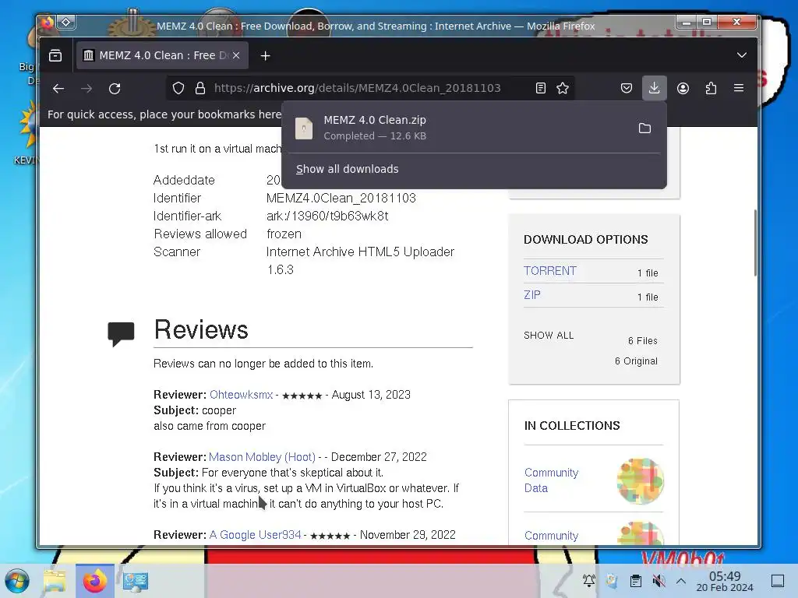Click the 6 Original files text
Screen dimensions: 798x598
(x=636, y=361)
